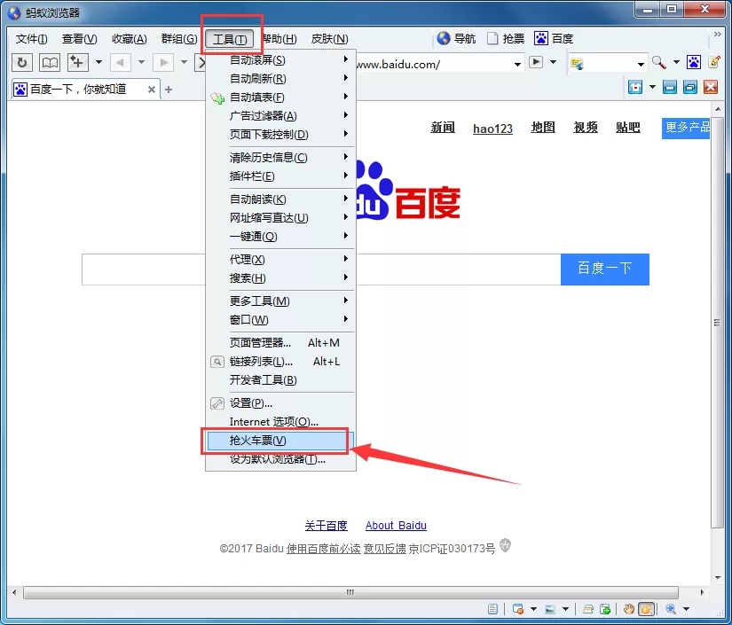The image size is (732, 625).
Task: Expand the go button dropdown arrow
Action: (x=553, y=62)
